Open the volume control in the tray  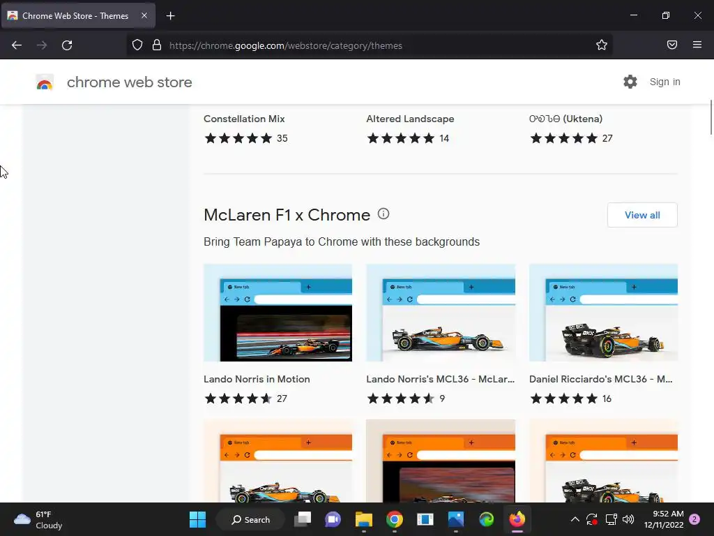[628, 519]
